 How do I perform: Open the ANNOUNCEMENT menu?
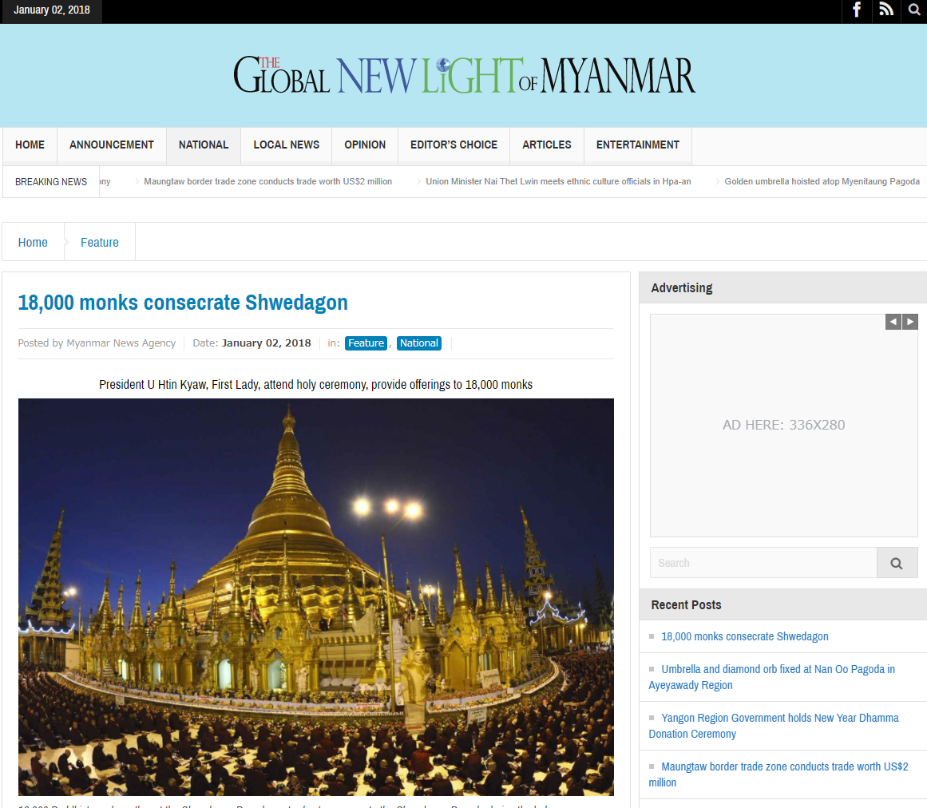pos(112,145)
